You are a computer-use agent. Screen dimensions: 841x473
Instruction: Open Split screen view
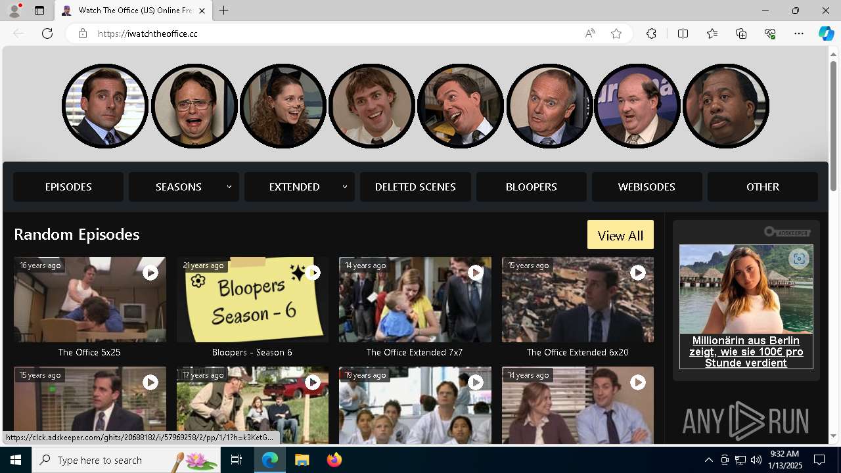coord(683,34)
